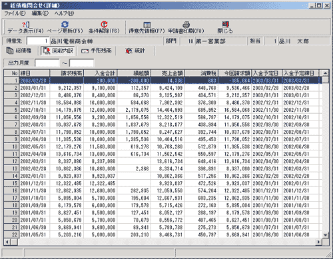333x259 pixels.
Task: Click the 繰越額 cell 616,734
Action: click(134, 154)
